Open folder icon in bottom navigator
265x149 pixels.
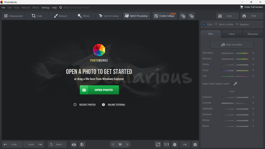120,144
